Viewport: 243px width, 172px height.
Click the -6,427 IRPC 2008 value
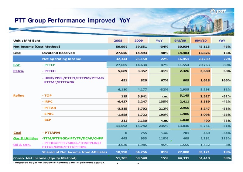[x=122, y=101]
